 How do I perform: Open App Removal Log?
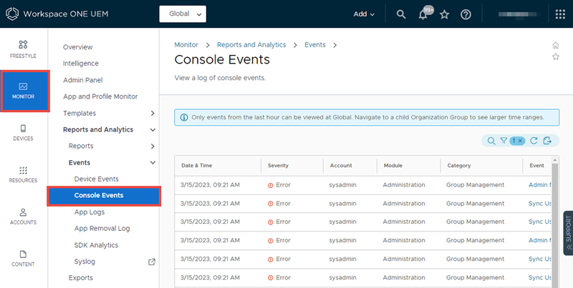[x=102, y=229]
